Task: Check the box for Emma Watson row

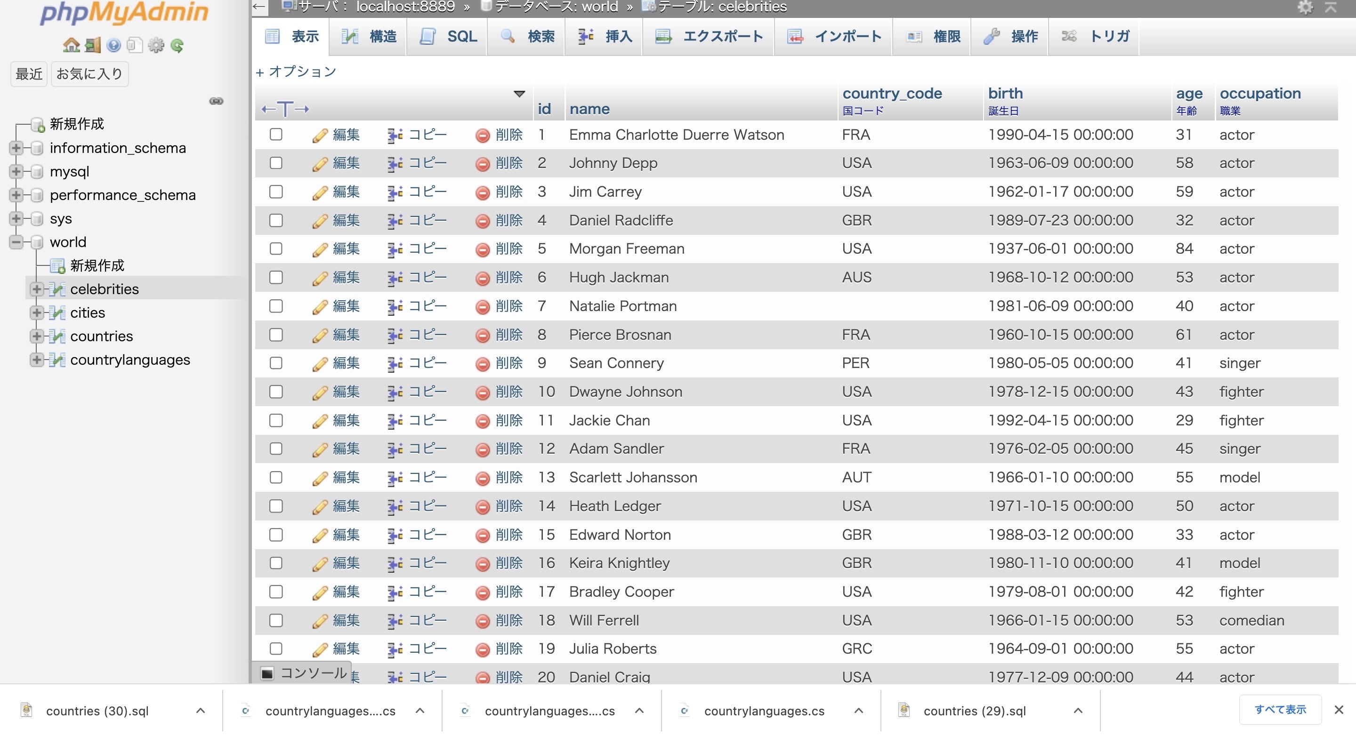Action: pyautogui.click(x=276, y=135)
